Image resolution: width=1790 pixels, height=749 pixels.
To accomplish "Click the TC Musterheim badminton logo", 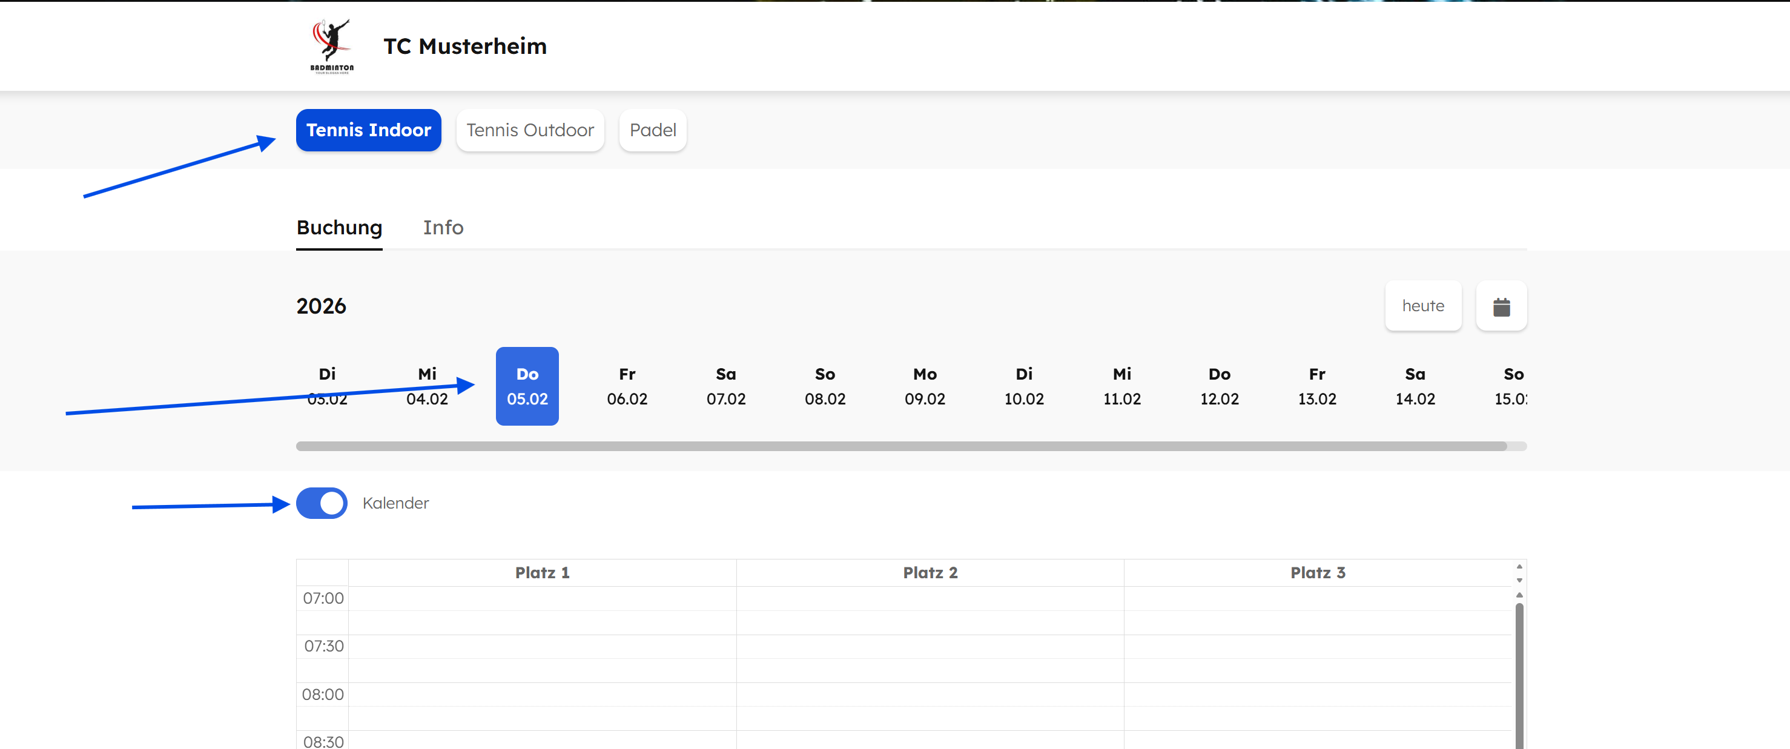I will click(x=331, y=46).
